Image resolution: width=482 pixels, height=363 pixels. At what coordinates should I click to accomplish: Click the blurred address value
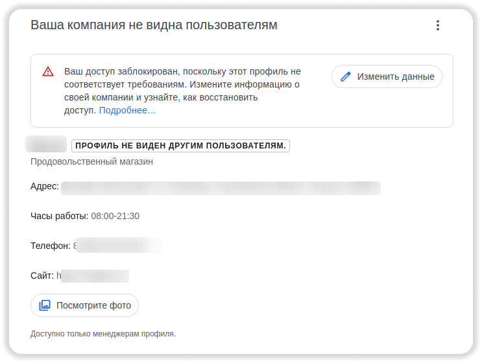click(x=221, y=187)
